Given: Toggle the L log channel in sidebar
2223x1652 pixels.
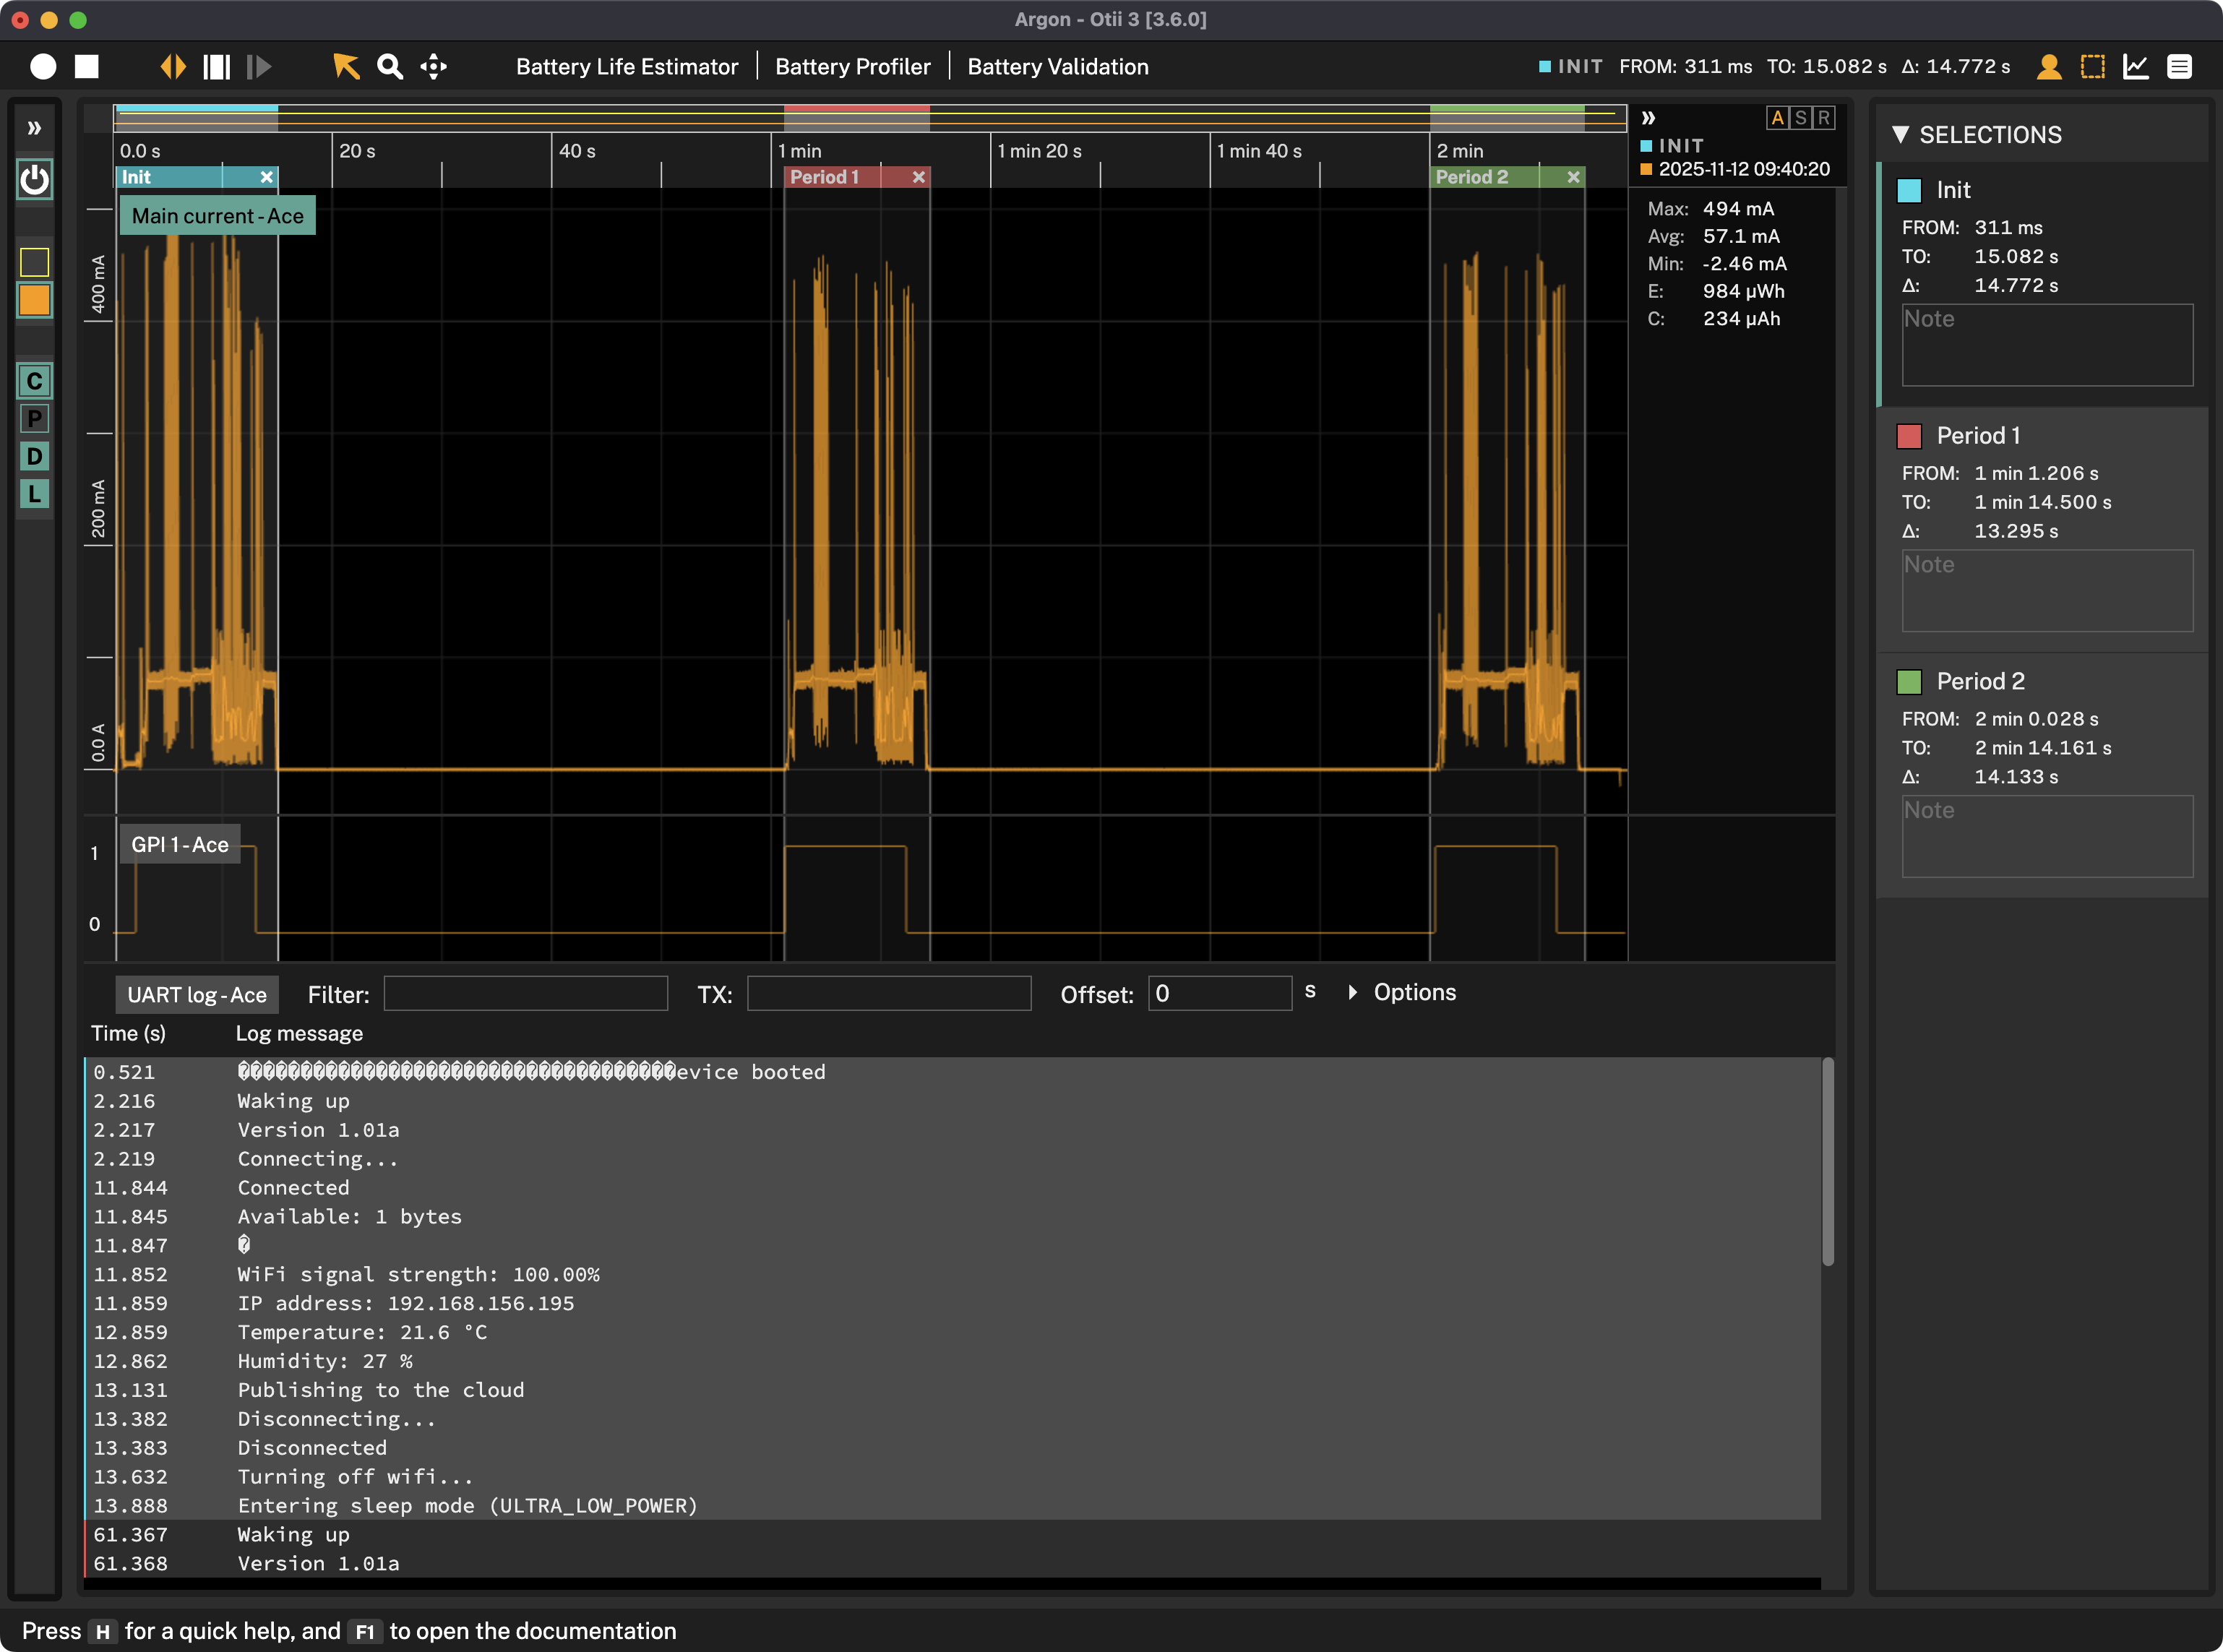Looking at the screenshot, I should tap(35, 493).
